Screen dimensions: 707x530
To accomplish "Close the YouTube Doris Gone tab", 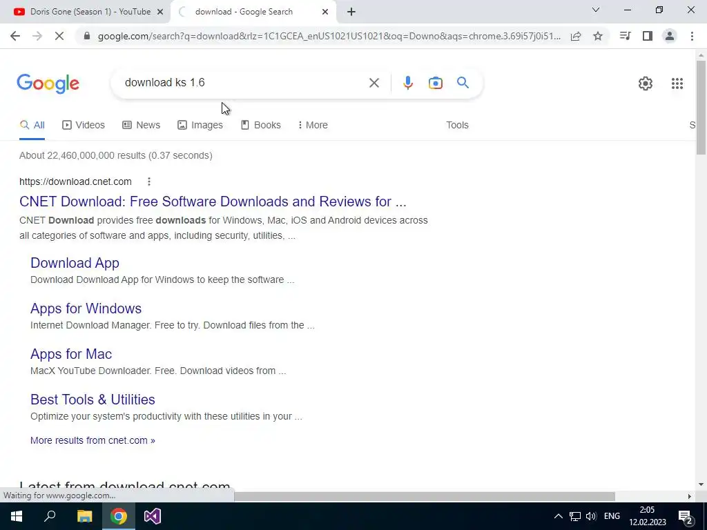I will point(159,12).
